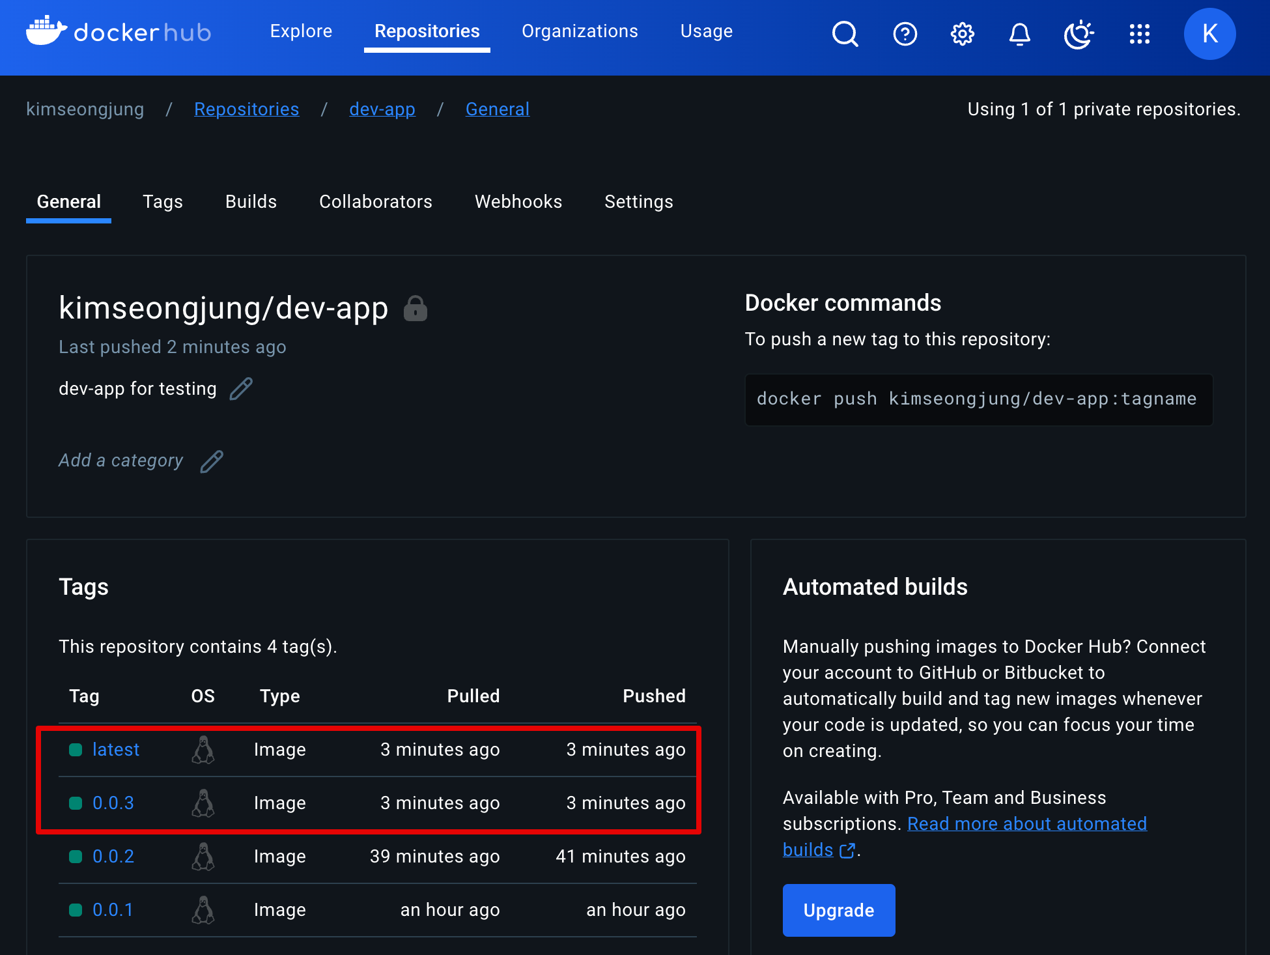Click the Linux icon in 0.0.3 row
1270x955 pixels.
click(x=203, y=803)
